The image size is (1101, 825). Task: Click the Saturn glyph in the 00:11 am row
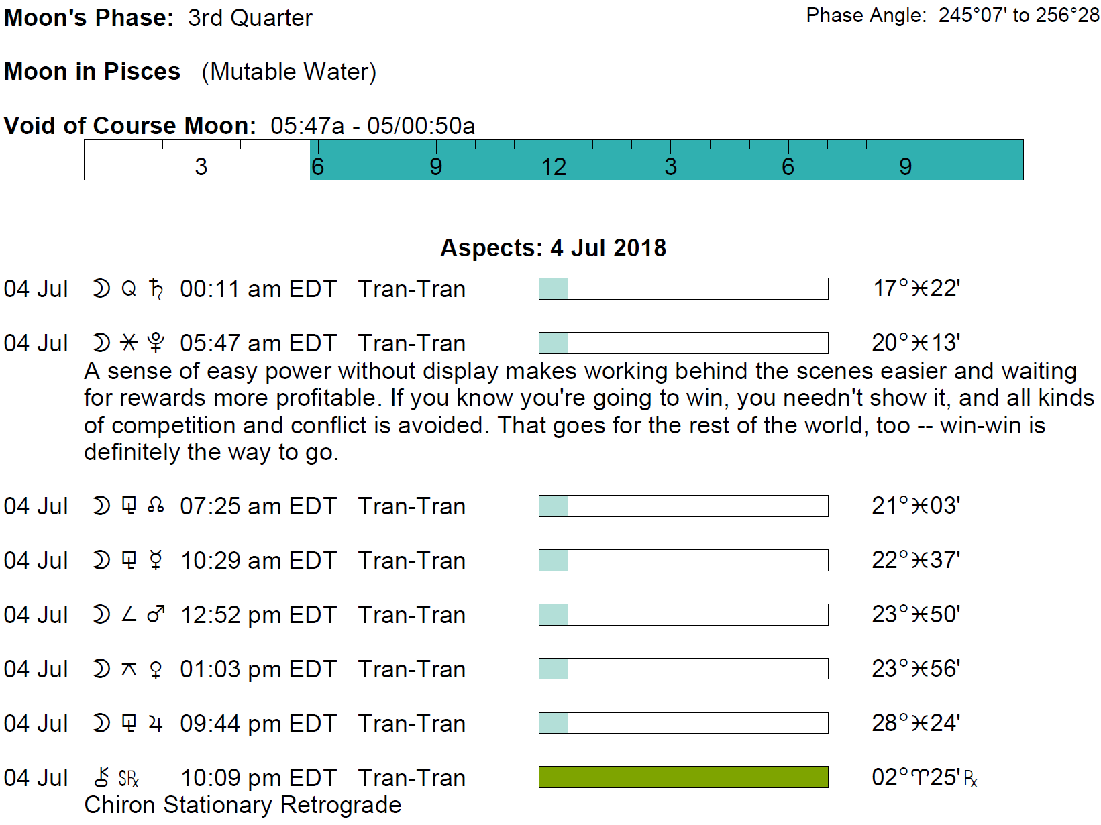coord(156,289)
